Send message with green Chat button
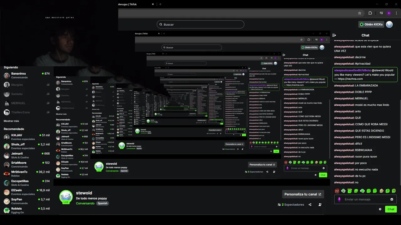401x225 pixels. pyautogui.click(x=391, y=209)
